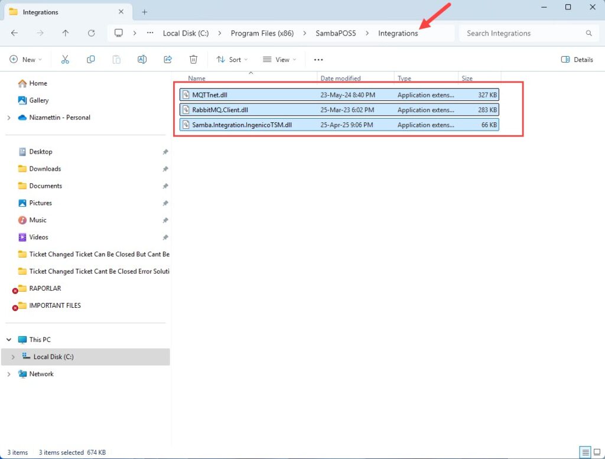Click the Share icon in toolbar
The height and width of the screenshot is (459, 605).
pos(167,60)
